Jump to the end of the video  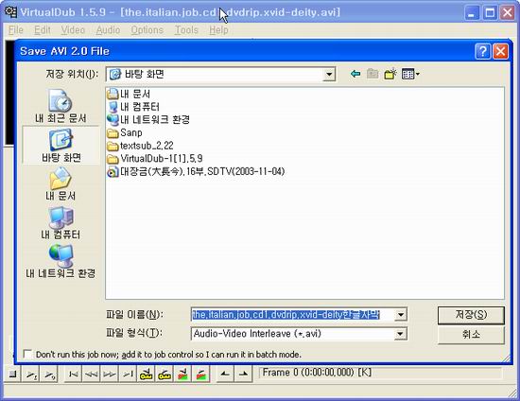click(x=128, y=375)
